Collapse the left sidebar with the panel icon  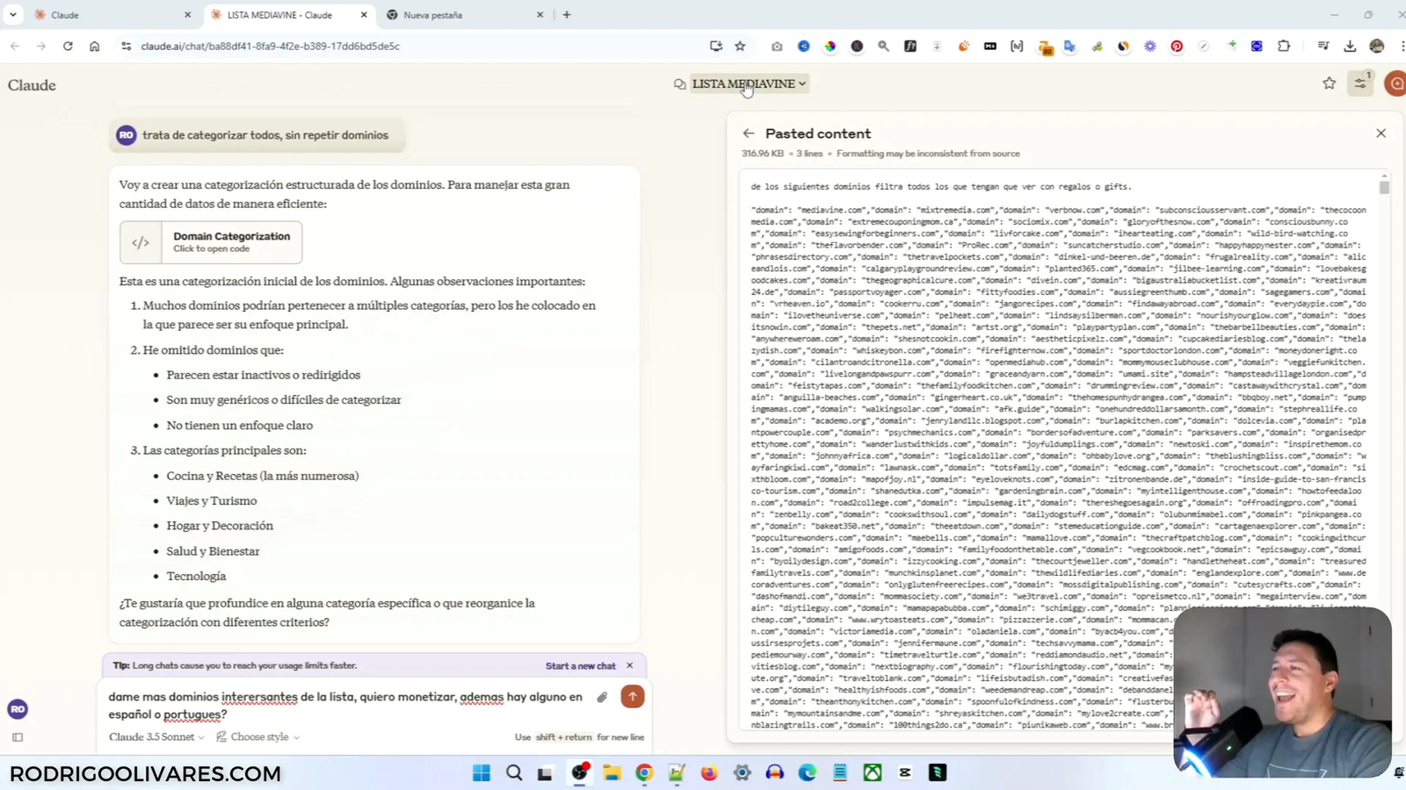18,737
